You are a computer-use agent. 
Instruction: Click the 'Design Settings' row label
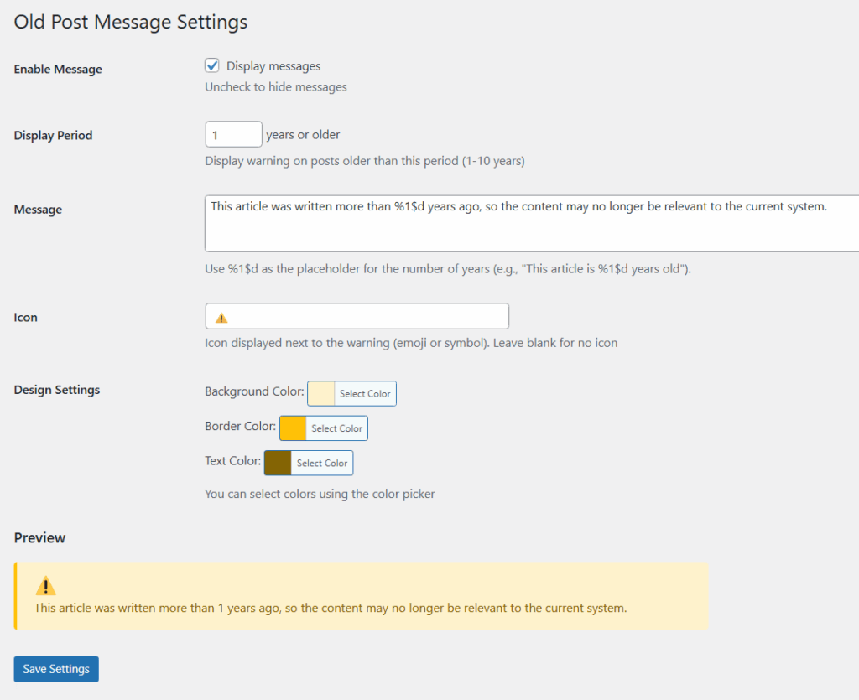[57, 390]
